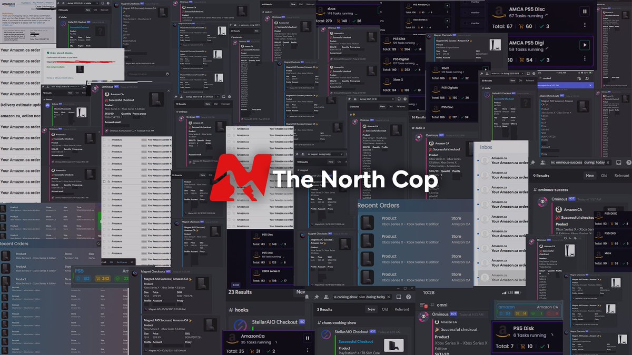
Task: Open pinned messages in chans-cooking-show search window
Action: pyautogui.click(x=317, y=297)
